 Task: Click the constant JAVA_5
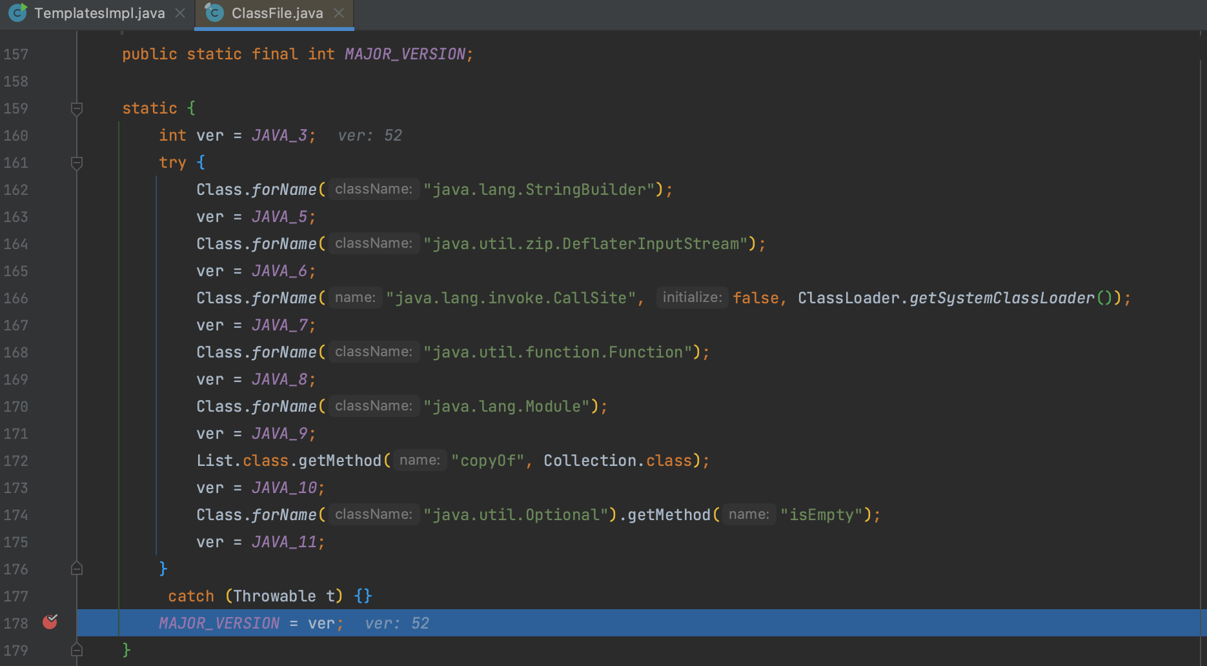tap(279, 217)
